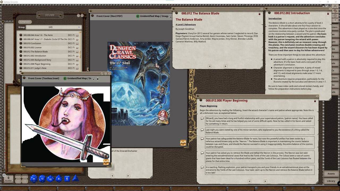Roll the blue d20 die
Screen dimensions: 340x191
[x=34, y=178]
